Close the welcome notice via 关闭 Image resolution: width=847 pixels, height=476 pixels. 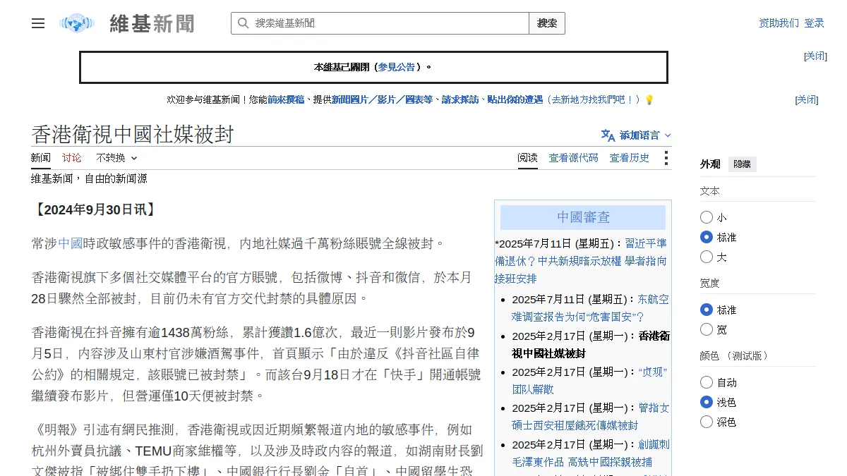point(807,100)
